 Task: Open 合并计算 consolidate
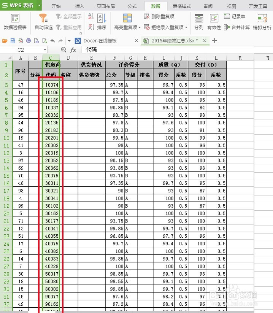coord(236,27)
